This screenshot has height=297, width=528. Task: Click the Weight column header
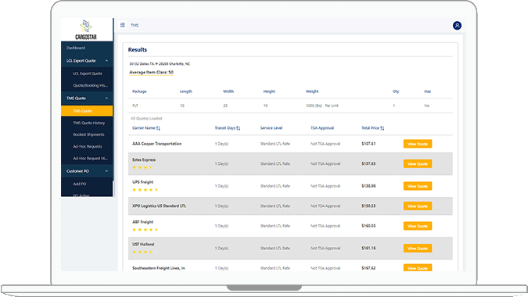[312, 91]
